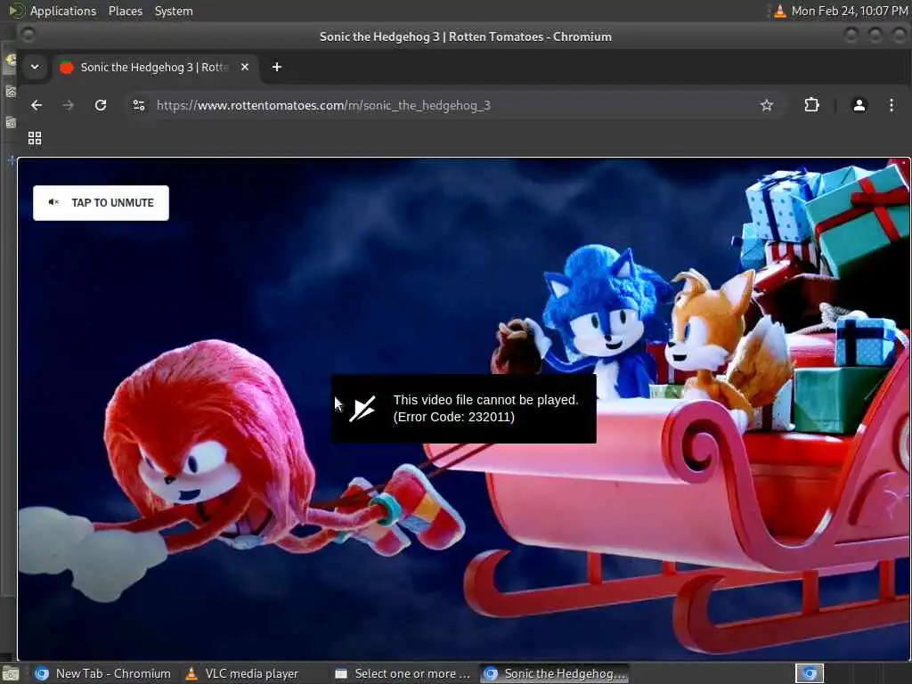Screen dimensions: 912x684
Task: Open the Extensions puzzle icon
Action: 811,105
